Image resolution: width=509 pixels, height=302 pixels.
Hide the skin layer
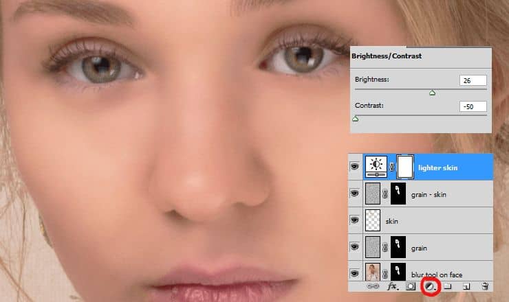coord(355,220)
